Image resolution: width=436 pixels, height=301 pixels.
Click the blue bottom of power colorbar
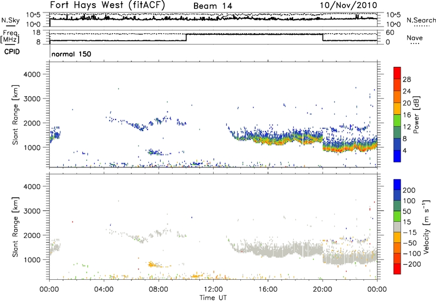coord(397,156)
